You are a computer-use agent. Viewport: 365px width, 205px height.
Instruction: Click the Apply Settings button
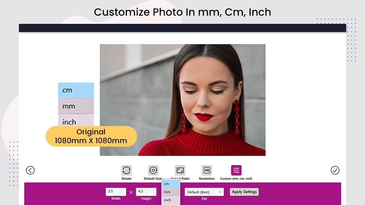click(244, 192)
